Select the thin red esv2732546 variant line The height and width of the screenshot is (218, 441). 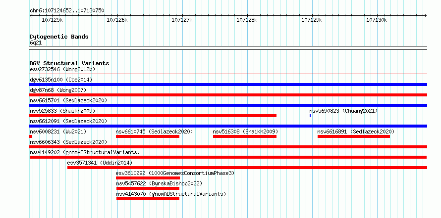[228, 74]
